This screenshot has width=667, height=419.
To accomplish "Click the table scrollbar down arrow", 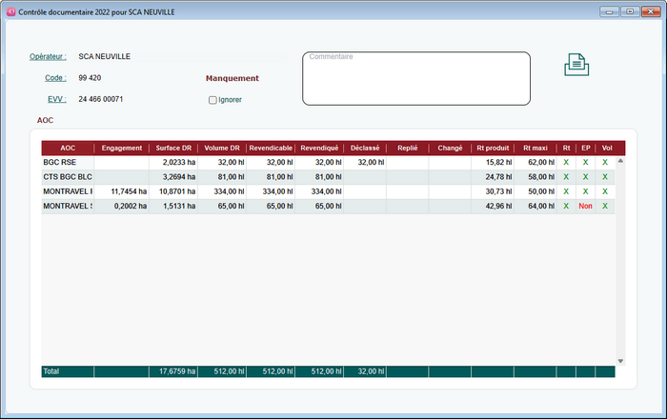I will pos(620,361).
